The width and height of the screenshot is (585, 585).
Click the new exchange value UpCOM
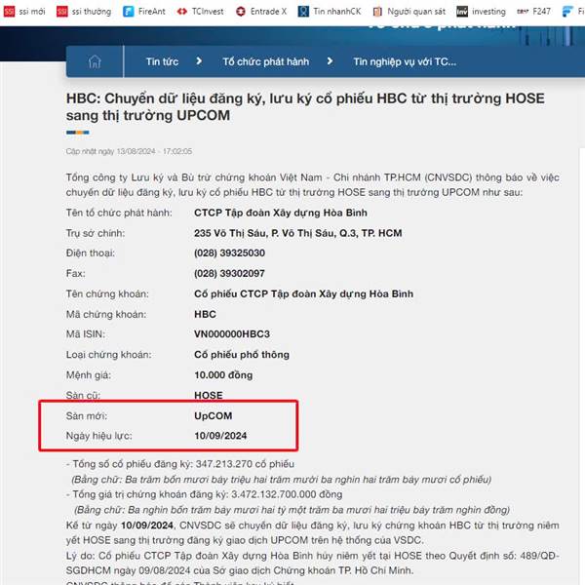(x=213, y=415)
